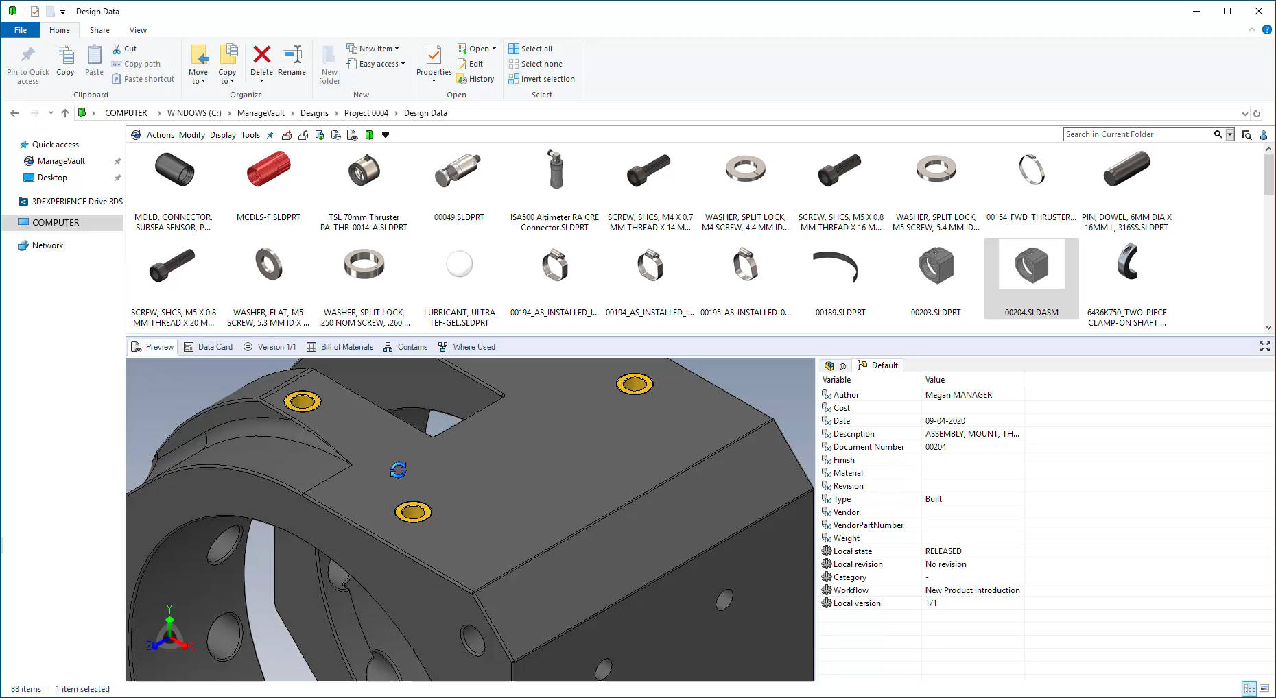Open the File menu tab
The width and height of the screenshot is (1276, 698).
(21, 30)
